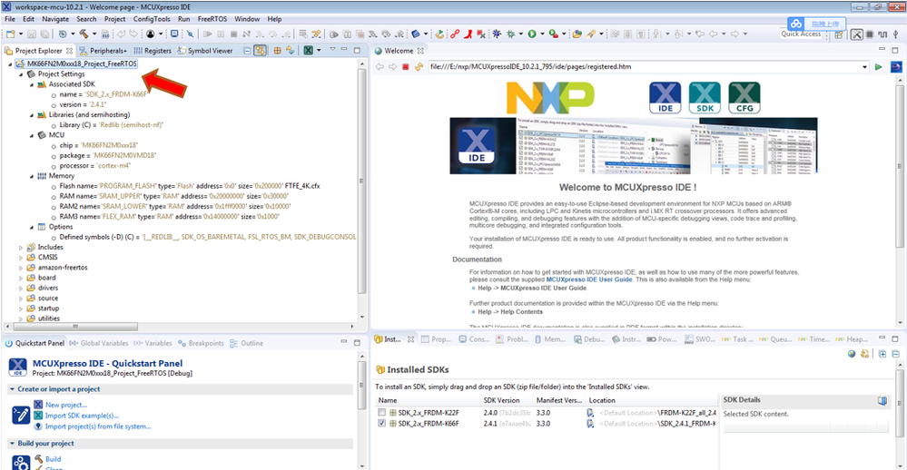Click the red boot Clean-up debug icon
The height and width of the screenshot is (470, 907).
coord(468,34)
